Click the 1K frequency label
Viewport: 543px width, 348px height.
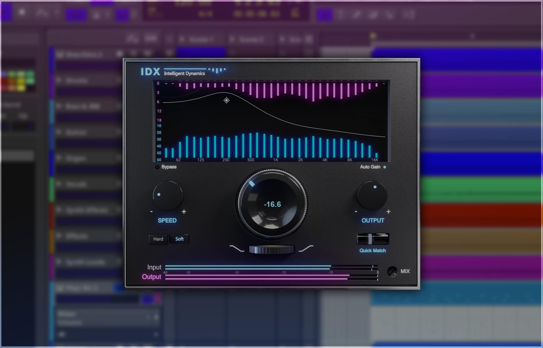tap(276, 160)
